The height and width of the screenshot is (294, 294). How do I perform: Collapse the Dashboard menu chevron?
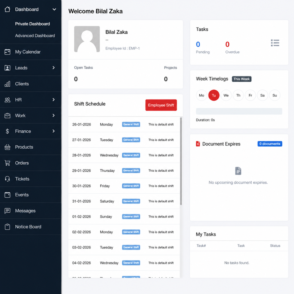[54, 9]
